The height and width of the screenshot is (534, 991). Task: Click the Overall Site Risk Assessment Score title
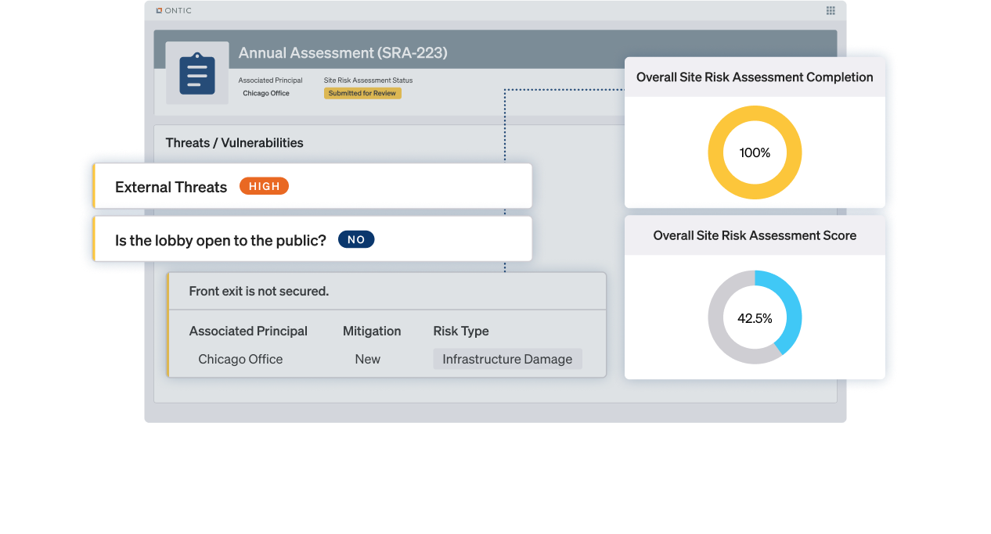(x=755, y=235)
